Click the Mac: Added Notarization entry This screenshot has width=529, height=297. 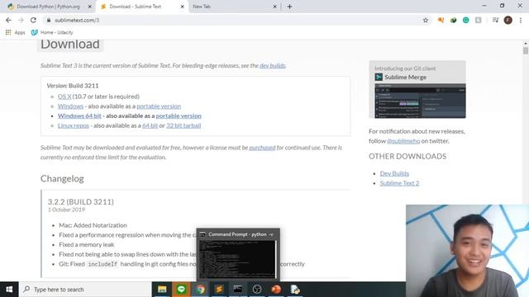click(x=93, y=225)
